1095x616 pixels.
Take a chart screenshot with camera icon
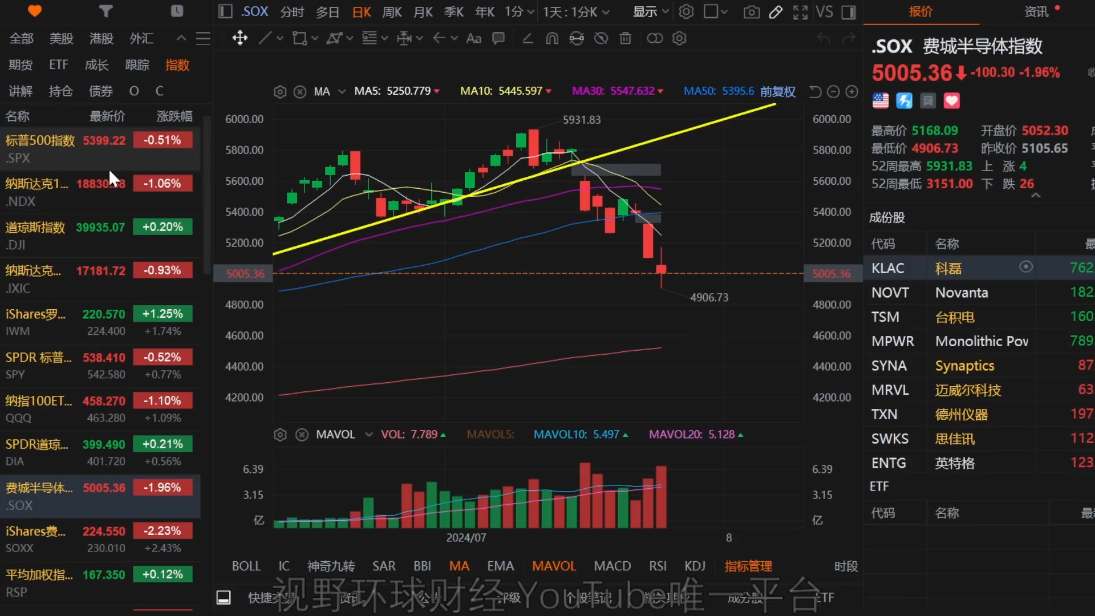[x=752, y=12]
